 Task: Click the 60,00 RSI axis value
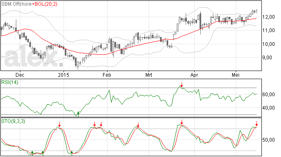pyautogui.click(x=268, y=94)
